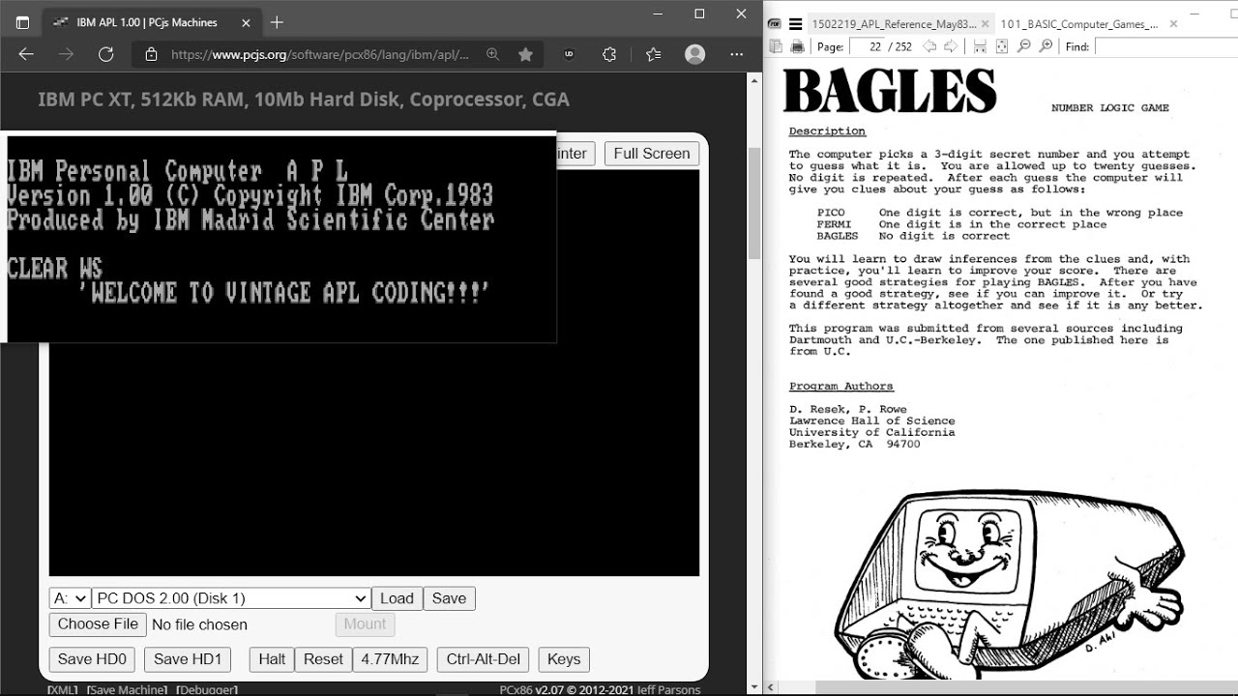Go to next PDF page
Screen dimensions: 1238x696
(x=951, y=46)
